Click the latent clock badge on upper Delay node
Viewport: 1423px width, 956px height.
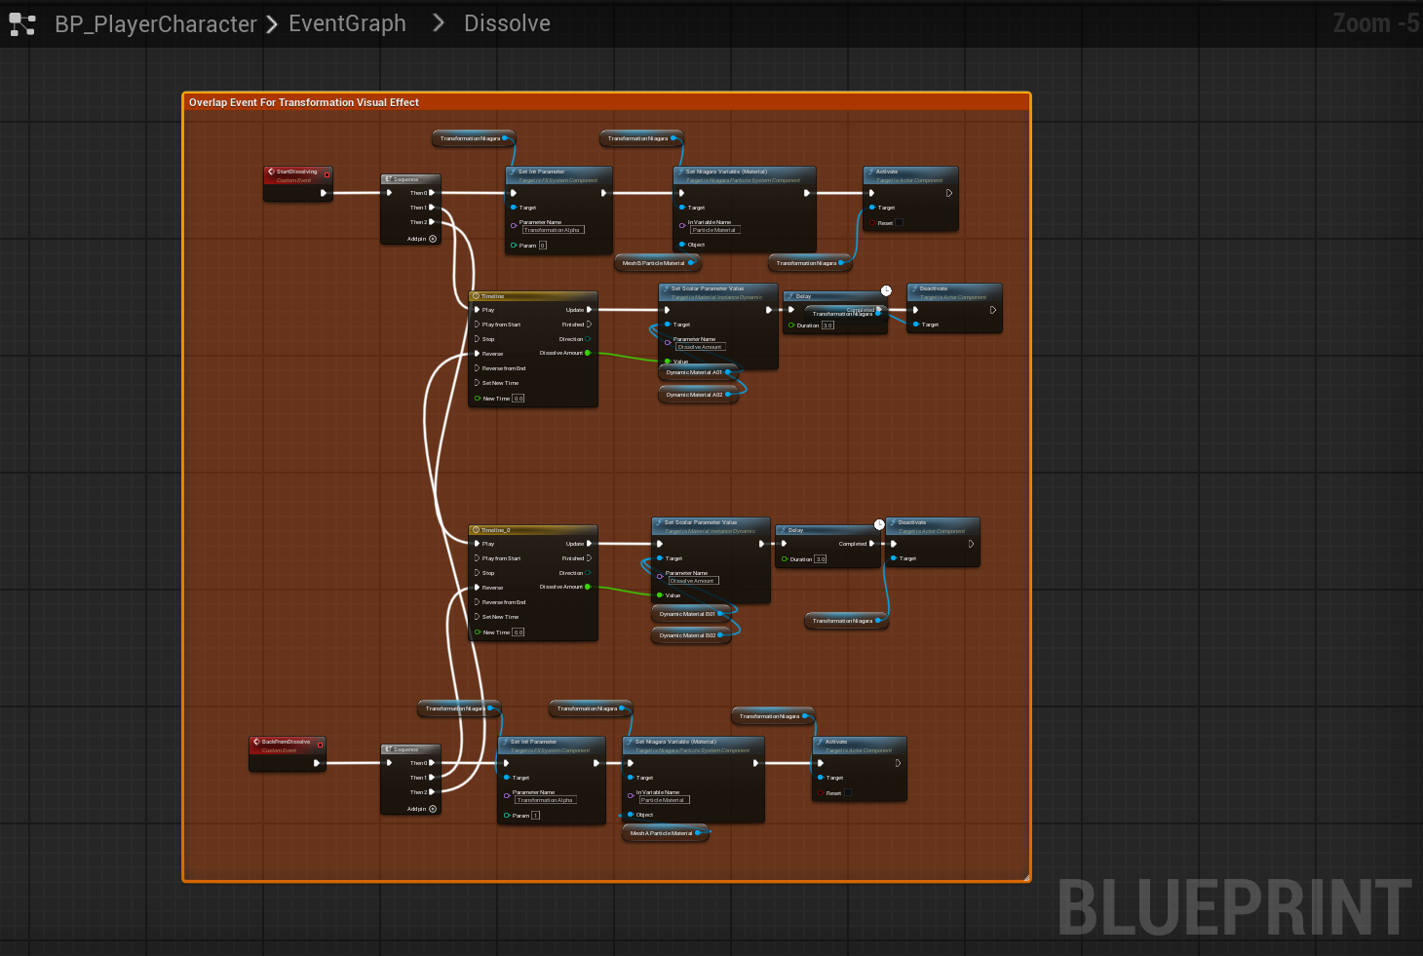[x=886, y=290]
